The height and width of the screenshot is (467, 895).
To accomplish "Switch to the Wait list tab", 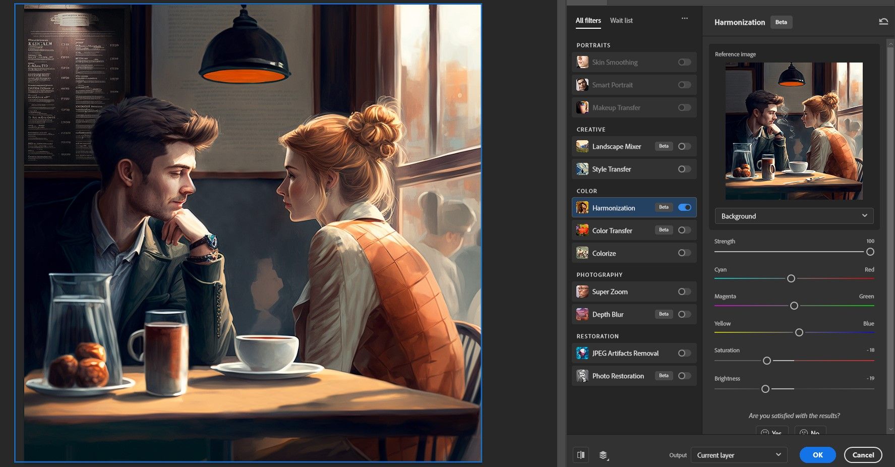I will [x=621, y=21].
